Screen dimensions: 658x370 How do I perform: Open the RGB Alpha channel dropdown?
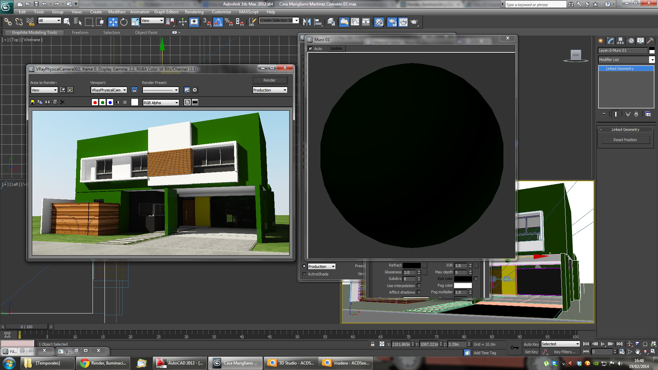(x=161, y=103)
